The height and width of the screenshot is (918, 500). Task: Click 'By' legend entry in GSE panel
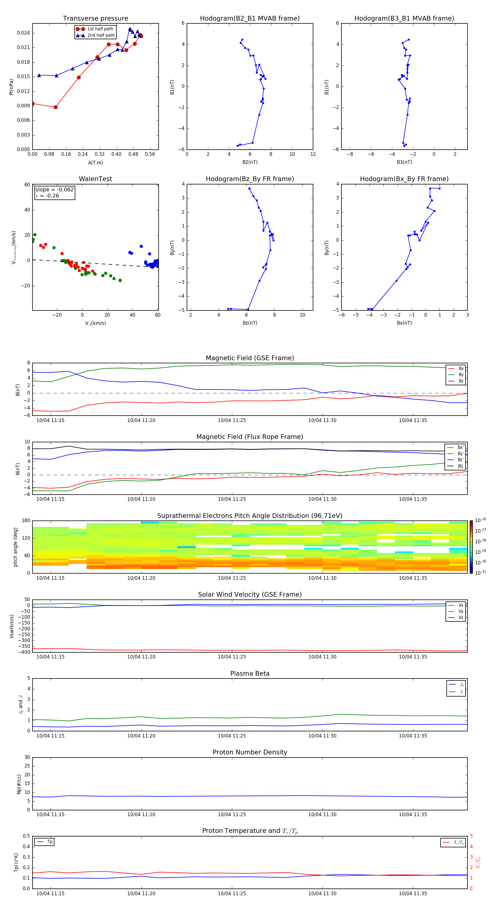pos(456,375)
